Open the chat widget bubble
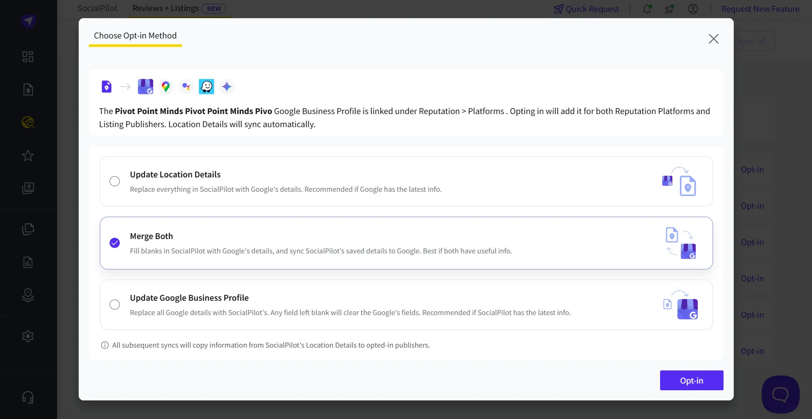This screenshot has width=812, height=419. click(780, 395)
